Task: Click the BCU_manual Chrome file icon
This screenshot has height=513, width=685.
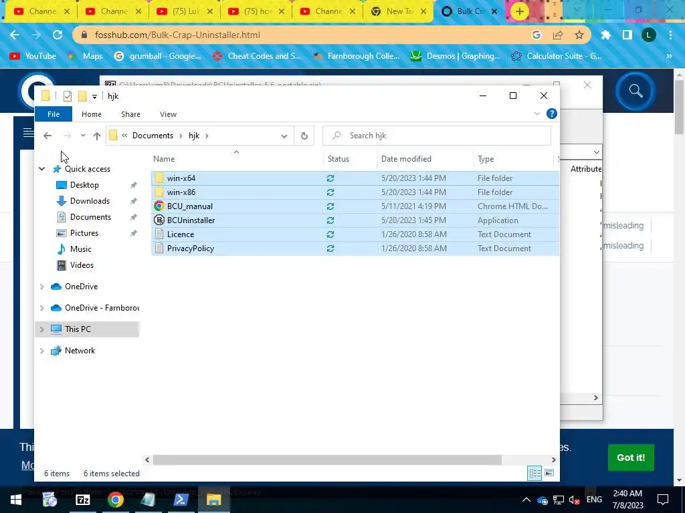Action: point(159,206)
